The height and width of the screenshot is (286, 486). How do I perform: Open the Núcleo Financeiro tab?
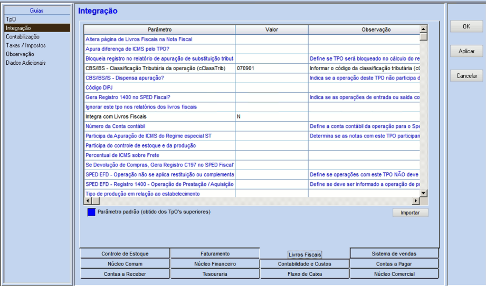[x=215, y=264]
